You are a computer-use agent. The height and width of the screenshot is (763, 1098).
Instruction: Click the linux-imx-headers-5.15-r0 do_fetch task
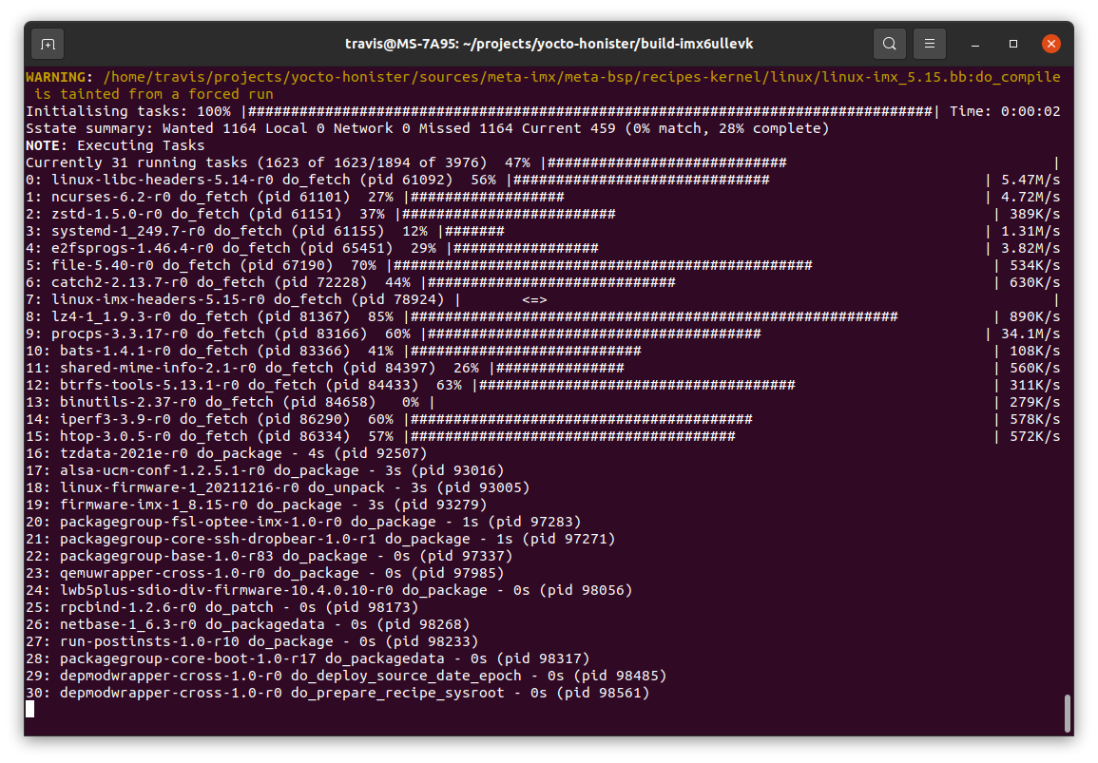coord(544,299)
